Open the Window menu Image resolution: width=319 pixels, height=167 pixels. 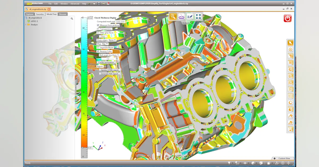(64, 4)
